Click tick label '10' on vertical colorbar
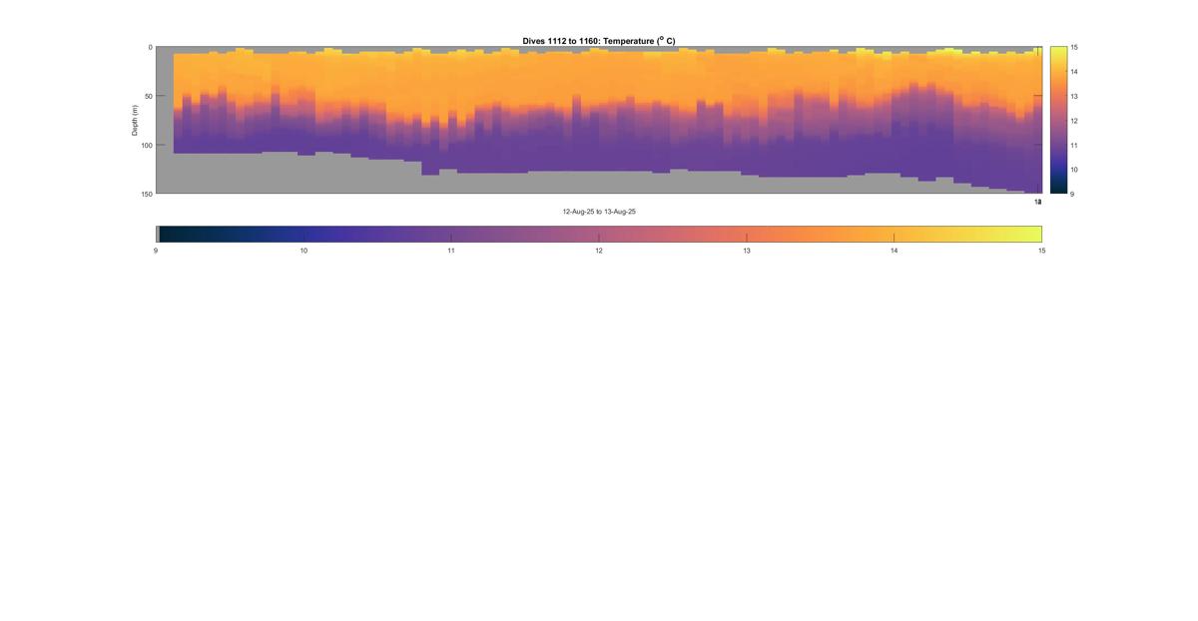 (1073, 170)
